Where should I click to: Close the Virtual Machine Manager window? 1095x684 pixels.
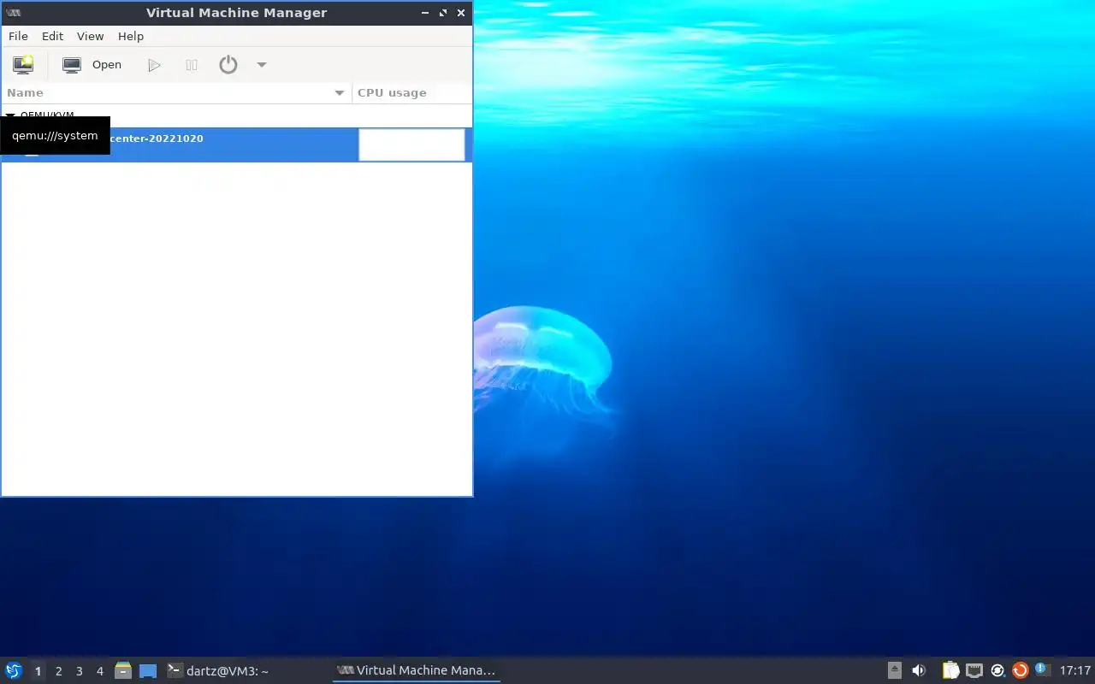(461, 13)
